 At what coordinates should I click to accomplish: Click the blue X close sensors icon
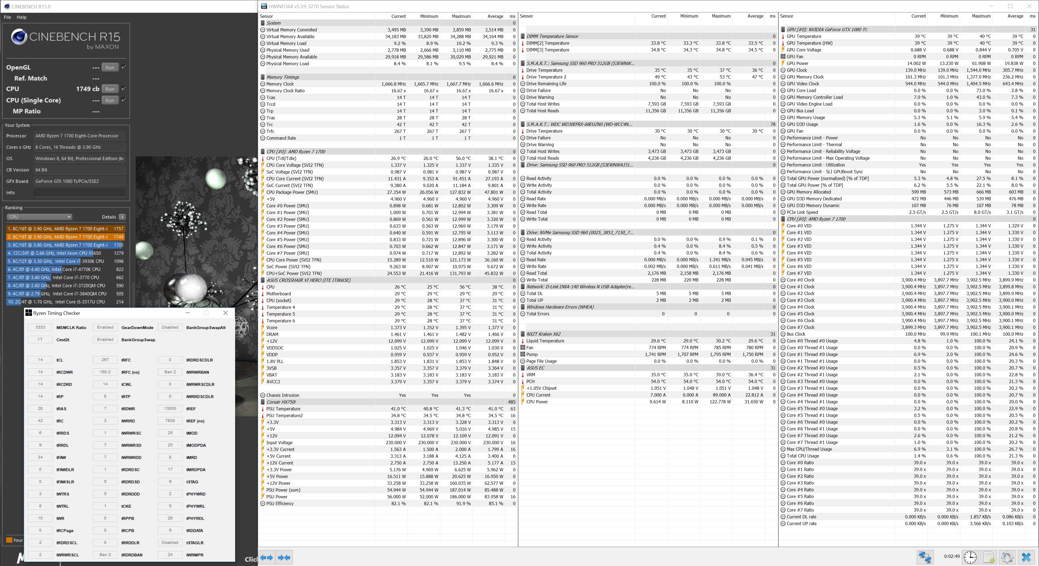[1026, 557]
